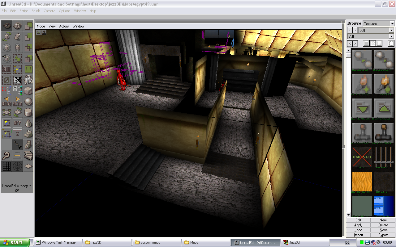Select the cube brush builder
This screenshot has height=247, width=396.
(28, 91)
